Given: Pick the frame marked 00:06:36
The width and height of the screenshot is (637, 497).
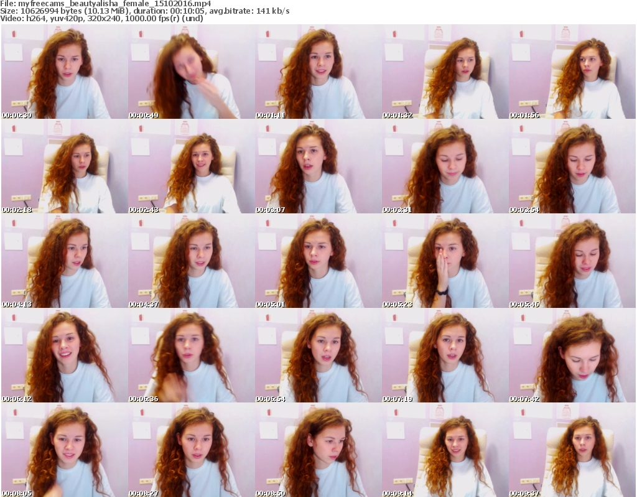Looking at the screenshot, I should [192, 355].
